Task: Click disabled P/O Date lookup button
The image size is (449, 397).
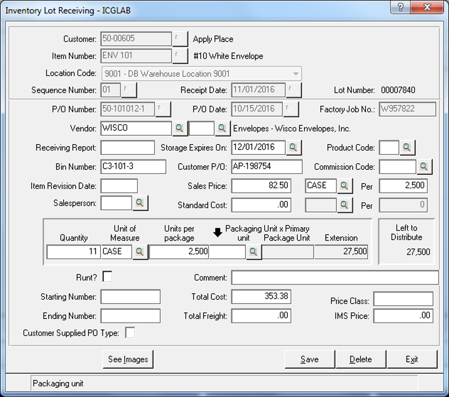Action: [x=291, y=109]
